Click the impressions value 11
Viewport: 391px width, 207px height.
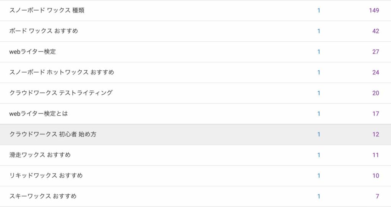pyautogui.click(x=376, y=155)
